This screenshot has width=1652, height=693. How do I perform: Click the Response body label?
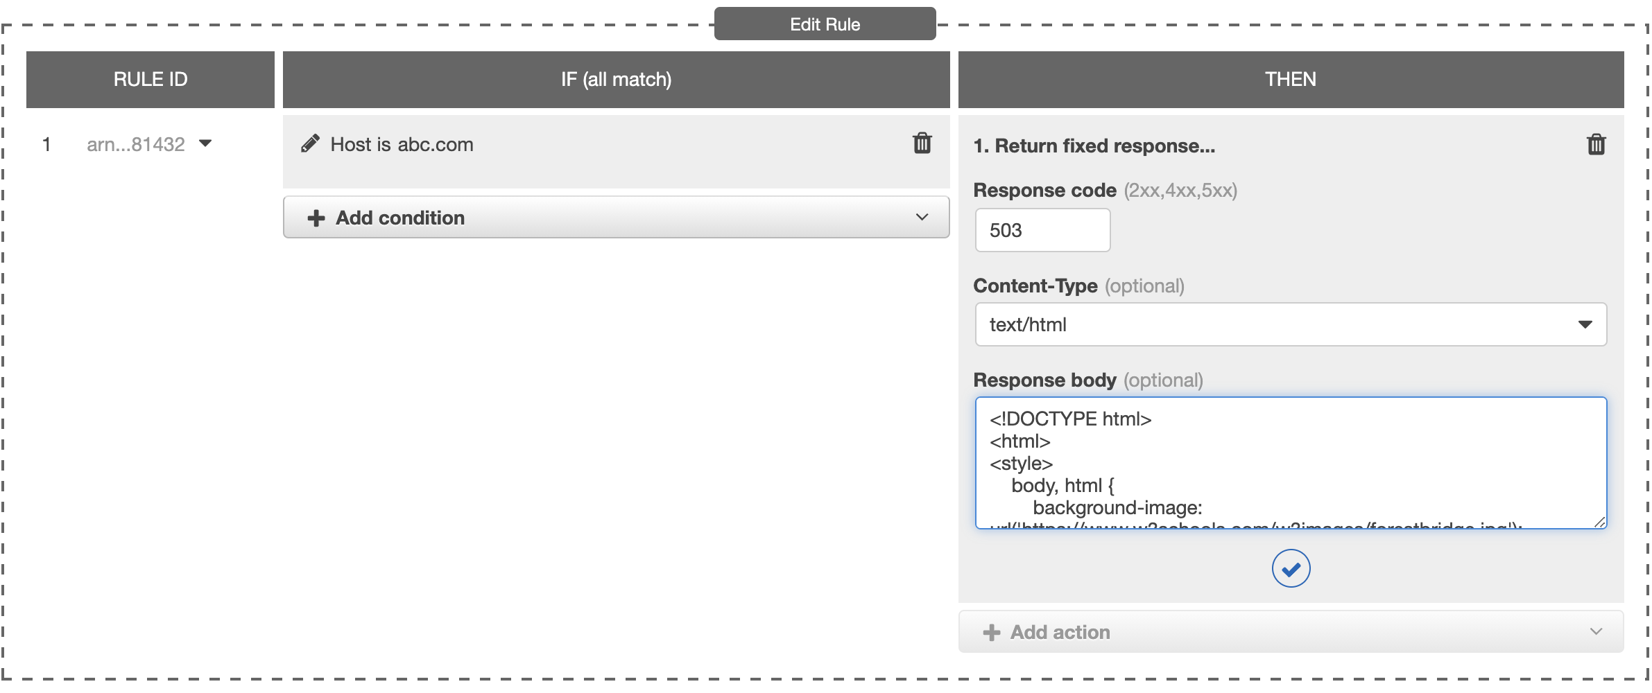click(x=1044, y=380)
